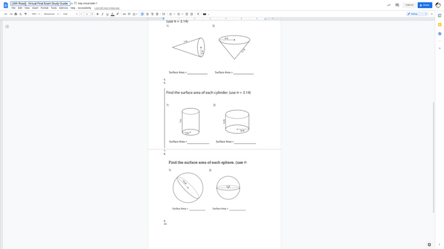
Task: Insert a link from the toolbar
Action: click(124, 14)
